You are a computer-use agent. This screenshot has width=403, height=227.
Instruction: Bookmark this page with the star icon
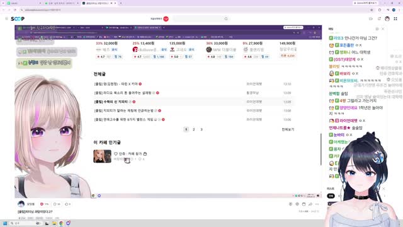click(372, 10)
